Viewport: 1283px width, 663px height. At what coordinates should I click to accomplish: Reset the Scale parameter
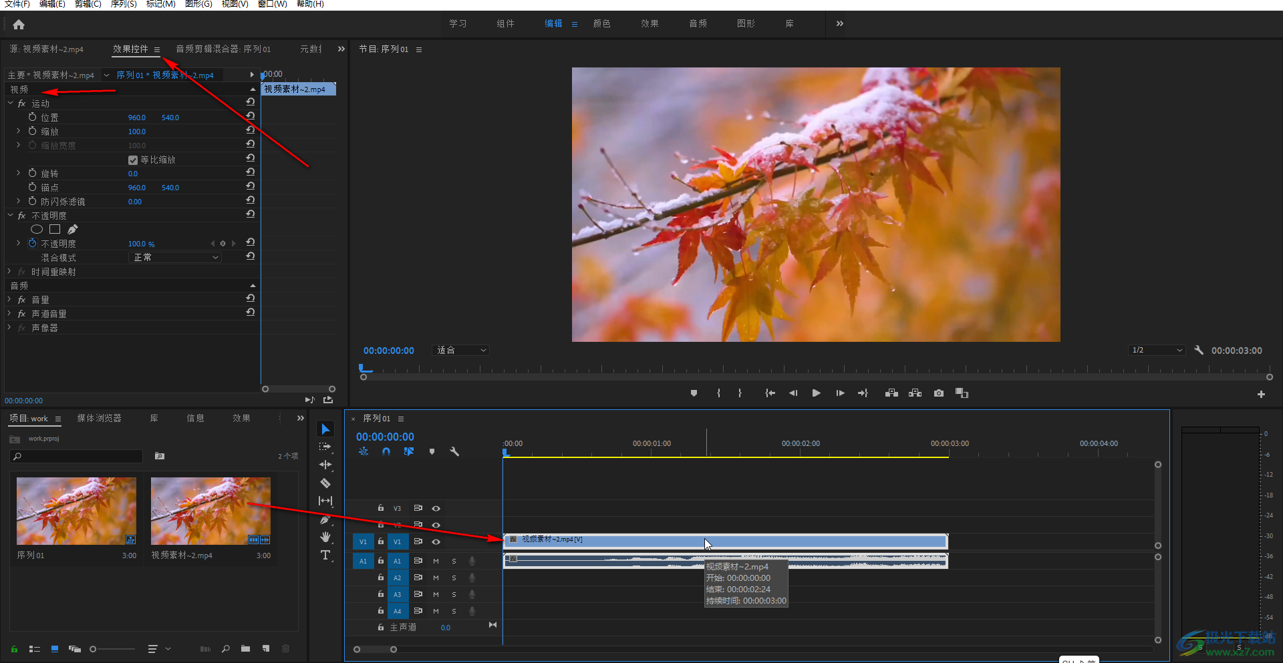pyautogui.click(x=251, y=131)
